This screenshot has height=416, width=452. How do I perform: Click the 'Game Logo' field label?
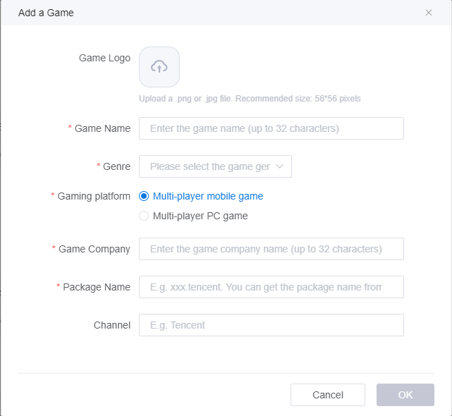(x=104, y=58)
